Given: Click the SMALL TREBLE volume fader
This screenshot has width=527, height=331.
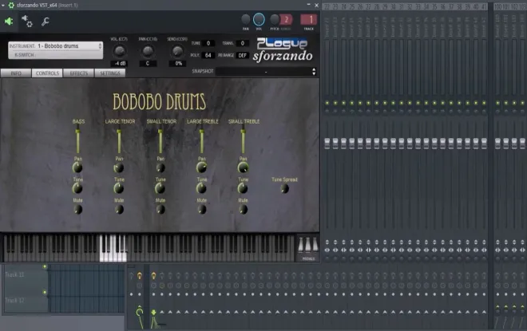Looking at the screenshot, I should coord(243,140).
